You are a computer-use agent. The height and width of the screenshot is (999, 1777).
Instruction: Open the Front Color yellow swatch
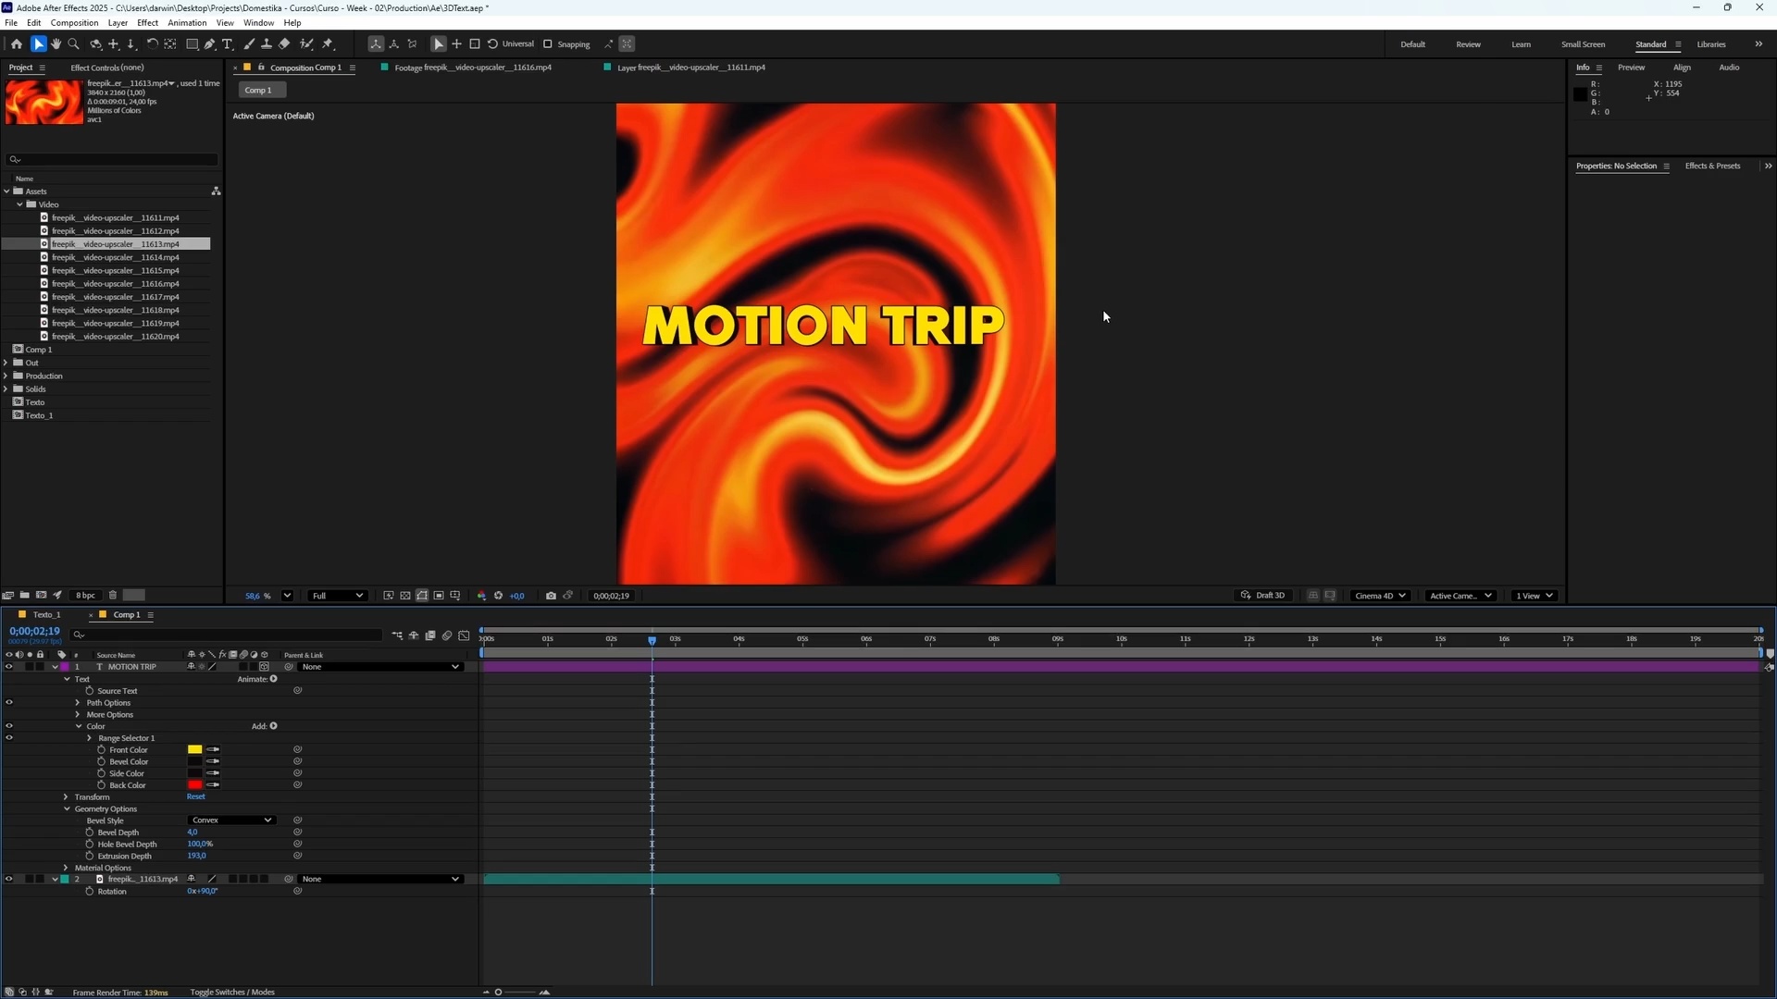[x=194, y=749]
